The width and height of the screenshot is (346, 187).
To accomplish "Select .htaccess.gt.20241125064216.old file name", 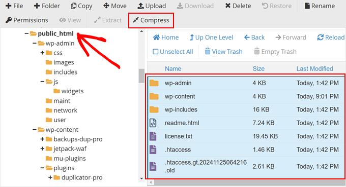I will (x=206, y=166).
